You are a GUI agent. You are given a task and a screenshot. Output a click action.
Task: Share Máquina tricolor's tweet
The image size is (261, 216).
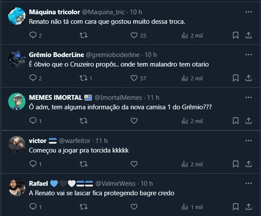click(248, 35)
